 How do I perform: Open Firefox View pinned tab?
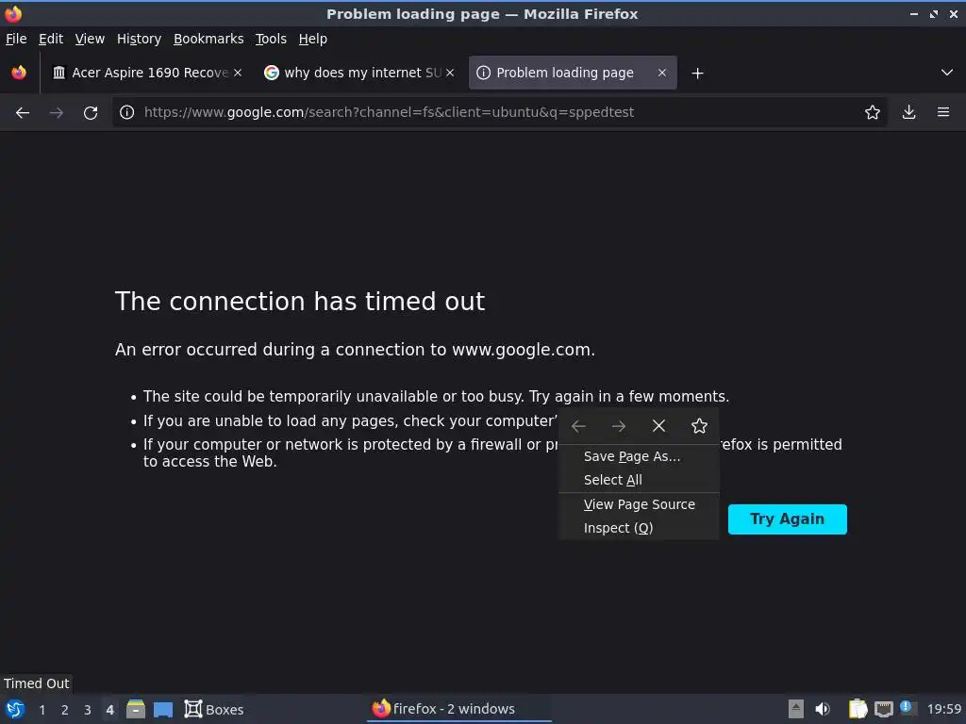(19, 73)
